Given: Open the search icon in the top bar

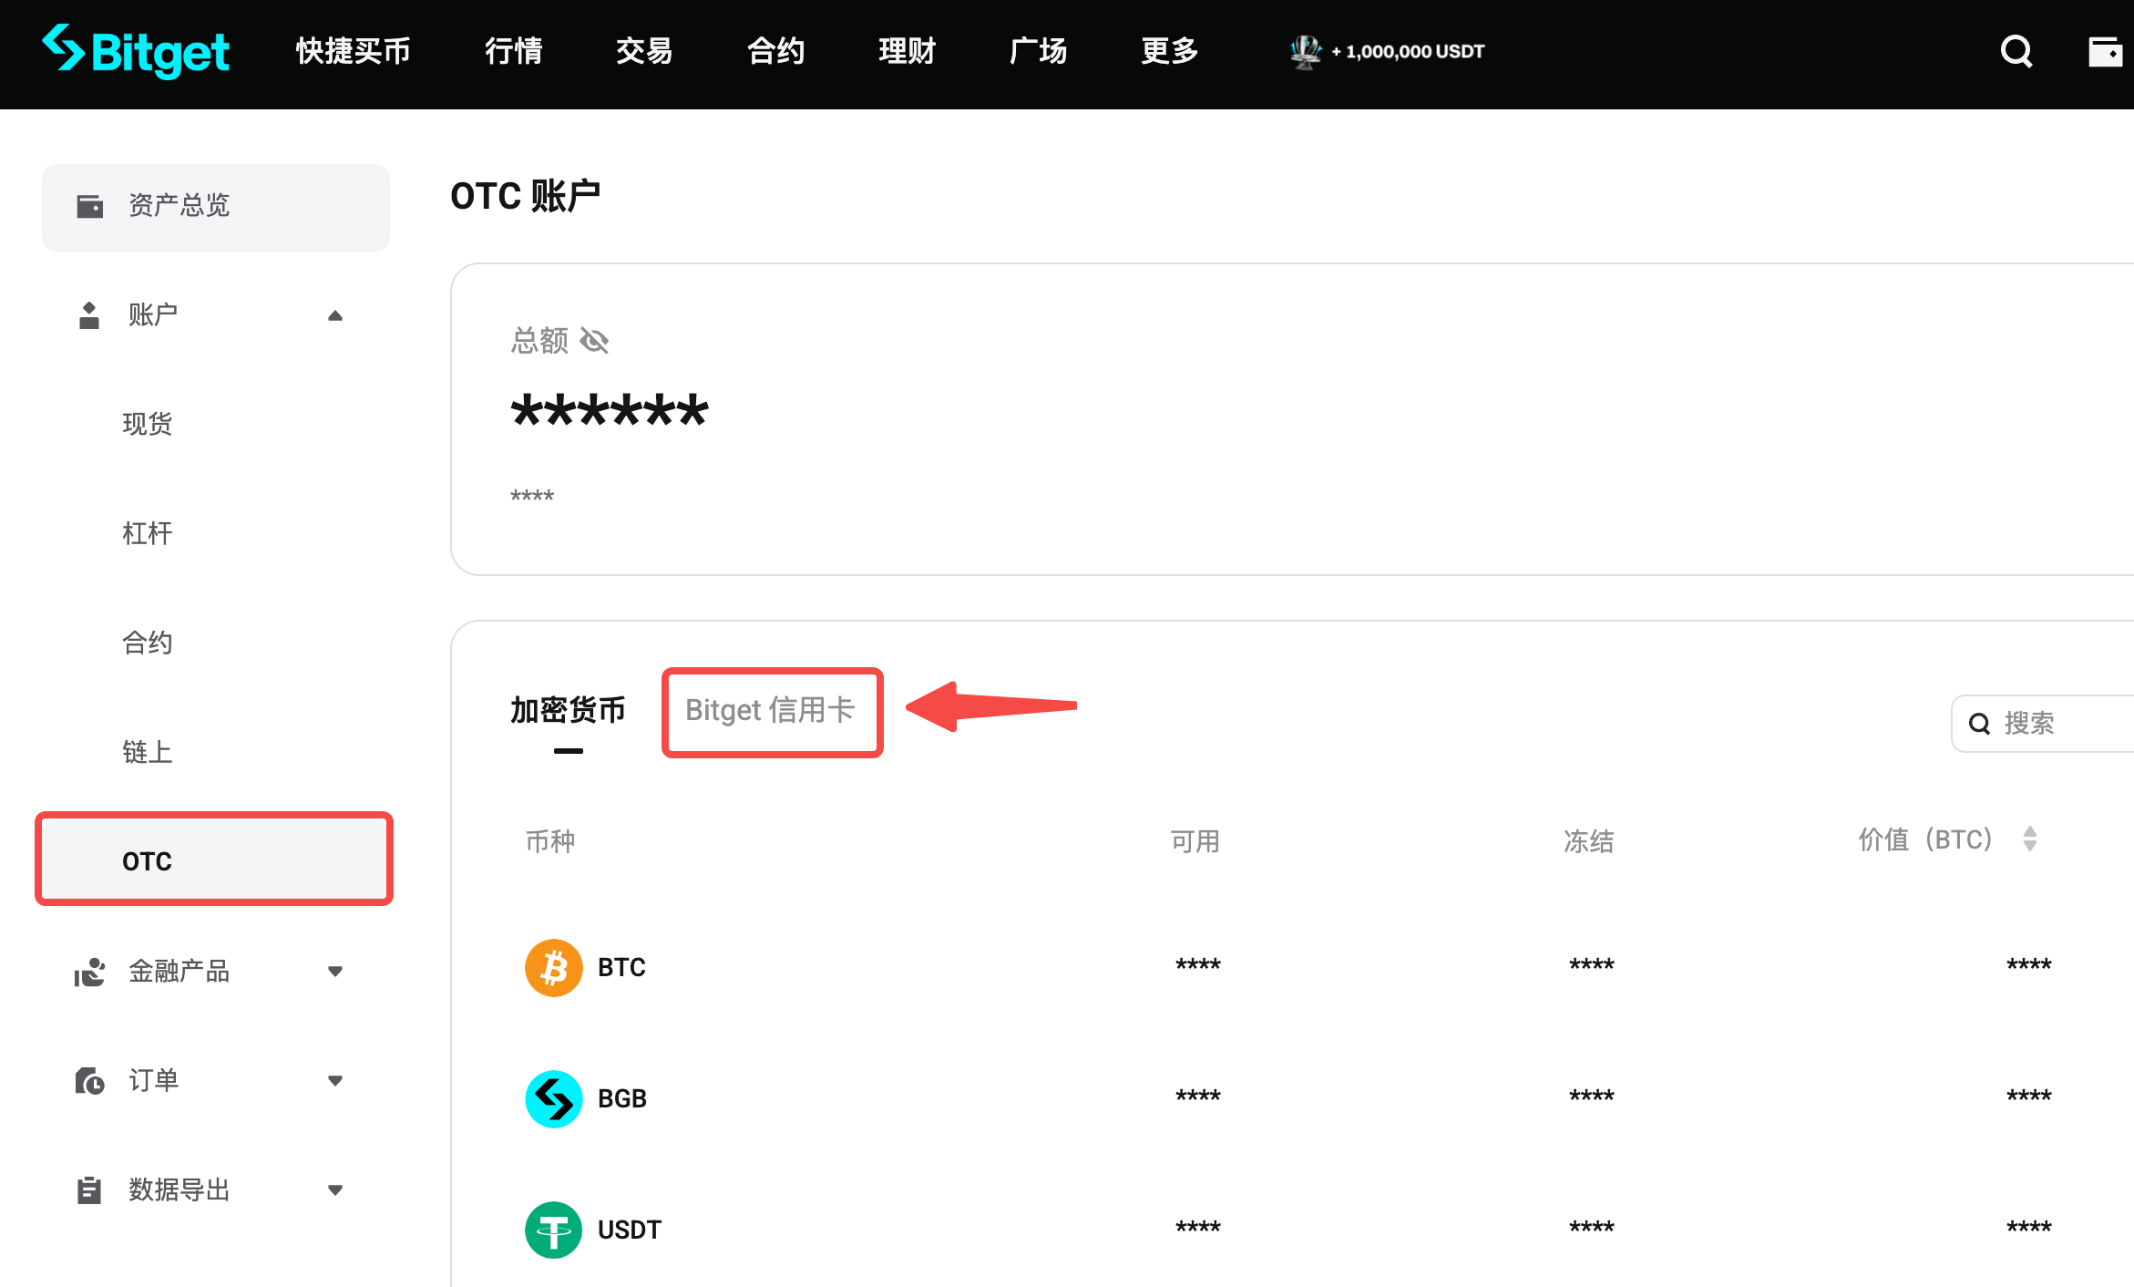Looking at the screenshot, I should pos(2016,52).
